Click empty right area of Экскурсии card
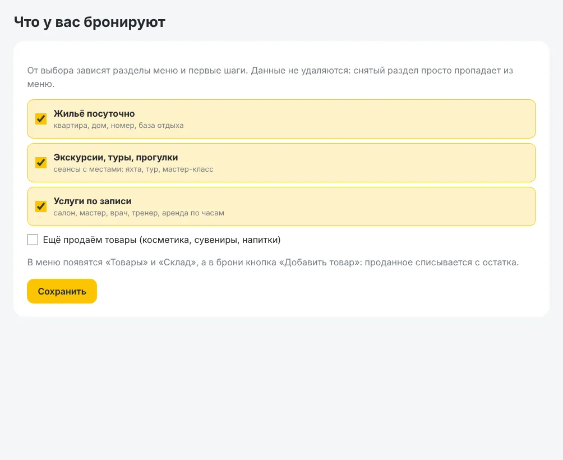This screenshot has width=563, height=460. coord(395,163)
